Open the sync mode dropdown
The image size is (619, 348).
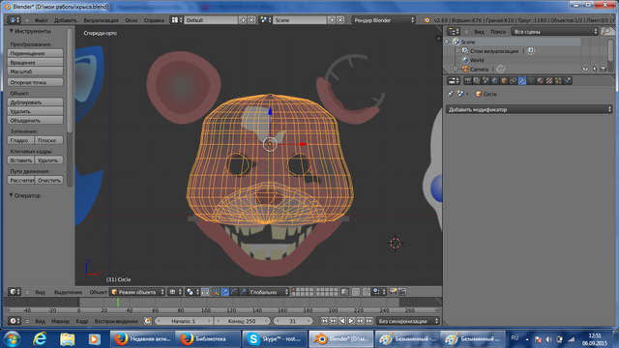click(408, 321)
